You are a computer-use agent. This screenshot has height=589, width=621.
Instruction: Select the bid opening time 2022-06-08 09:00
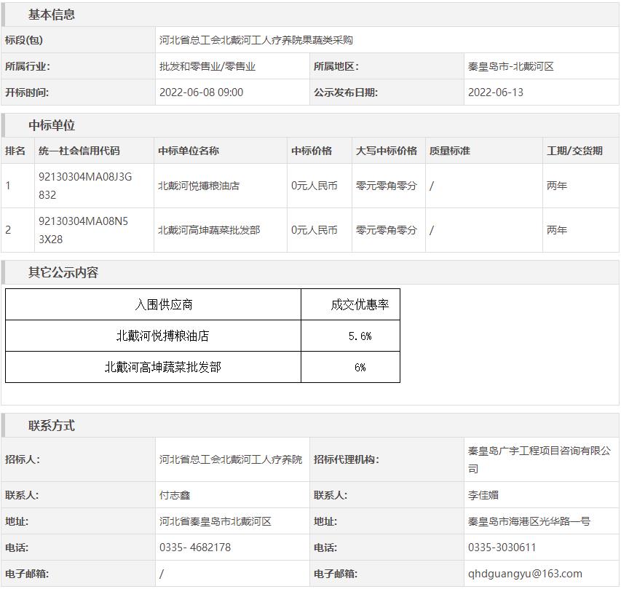(201, 92)
